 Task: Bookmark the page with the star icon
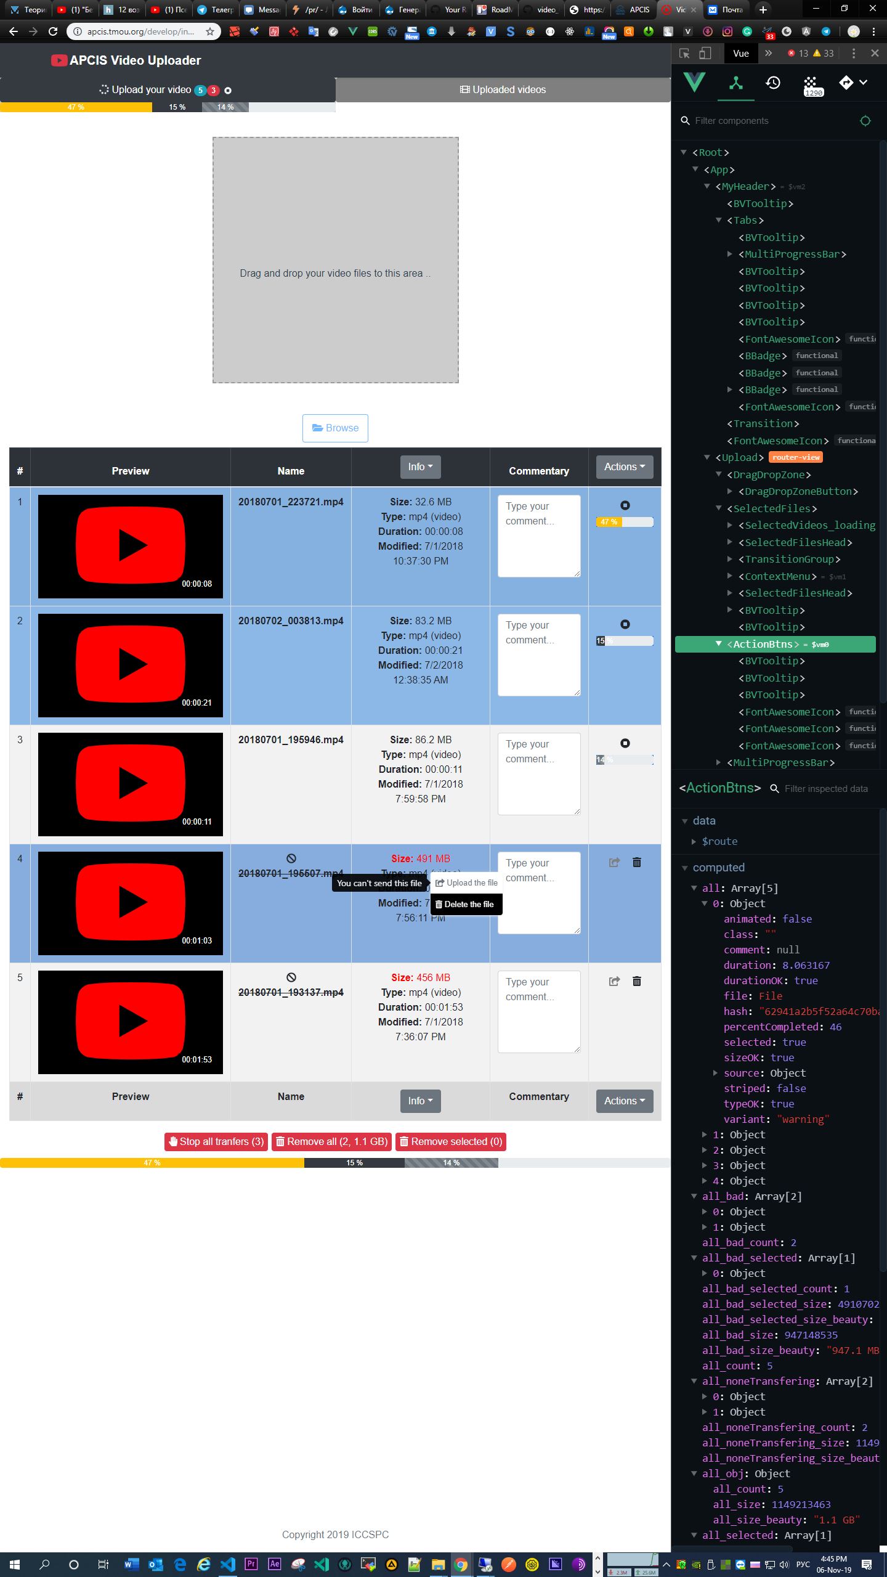[x=210, y=31]
